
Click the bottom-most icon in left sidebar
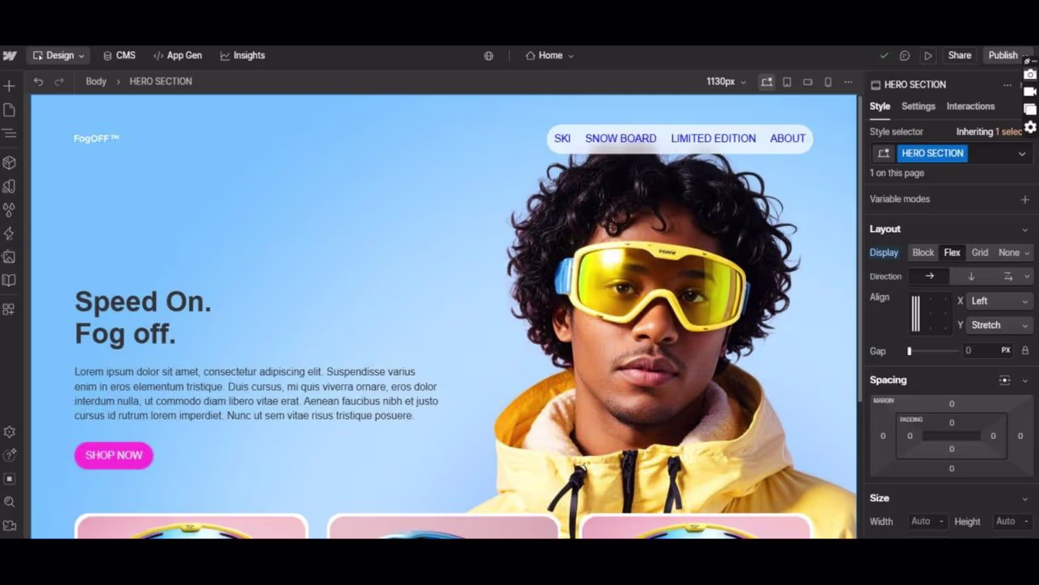(x=10, y=525)
